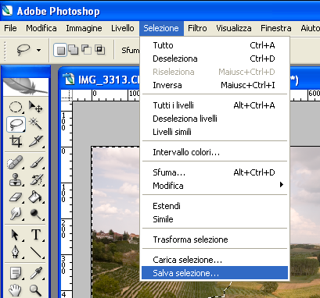
Task: Choose Deseleziona livelli
Action: (x=214, y=119)
